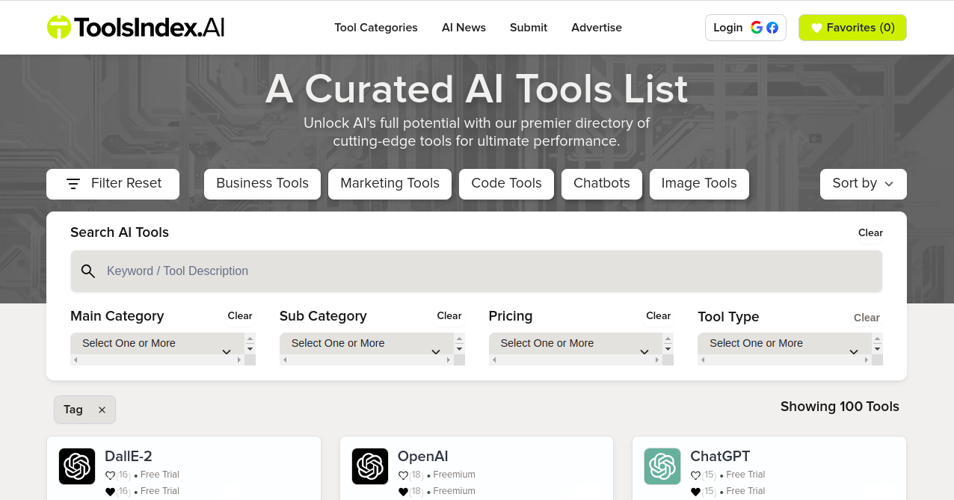Open the OpenAI tool title
The height and width of the screenshot is (500, 954).
(x=423, y=456)
